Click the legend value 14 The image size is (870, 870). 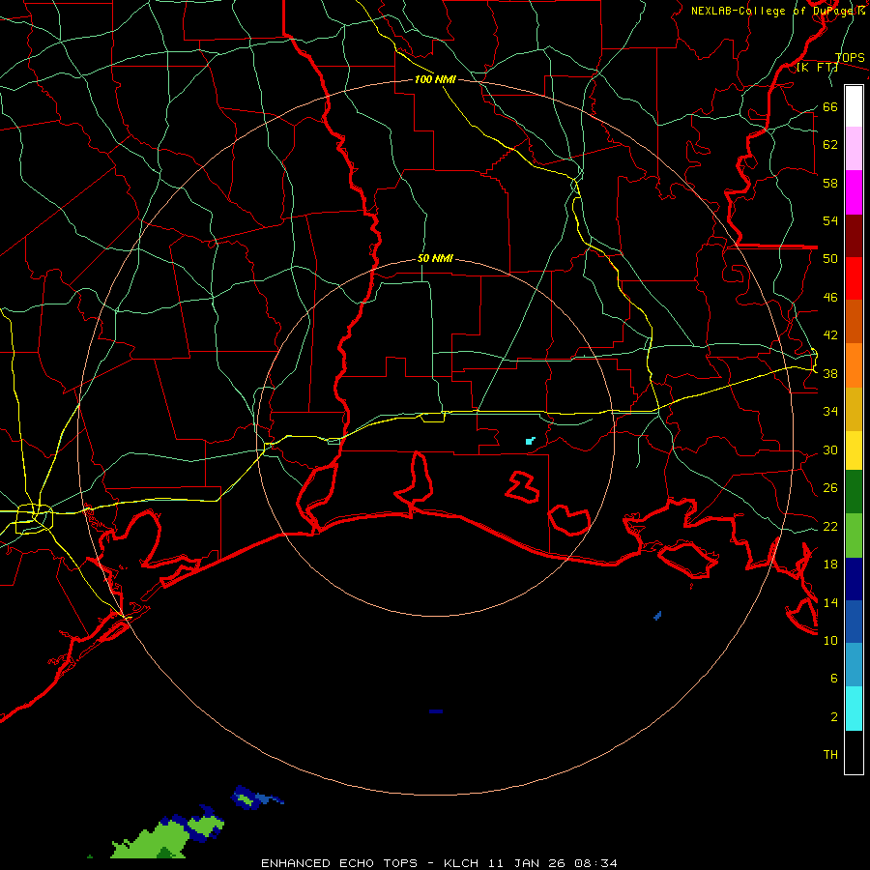[x=830, y=602]
